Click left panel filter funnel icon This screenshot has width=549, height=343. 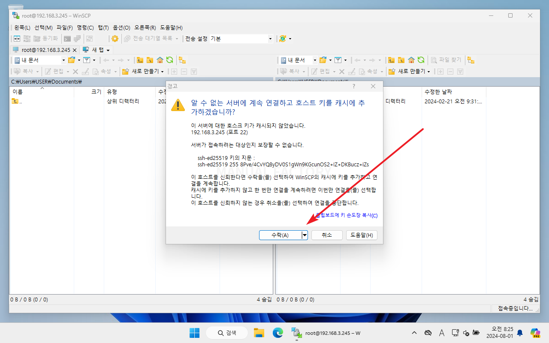86,60
